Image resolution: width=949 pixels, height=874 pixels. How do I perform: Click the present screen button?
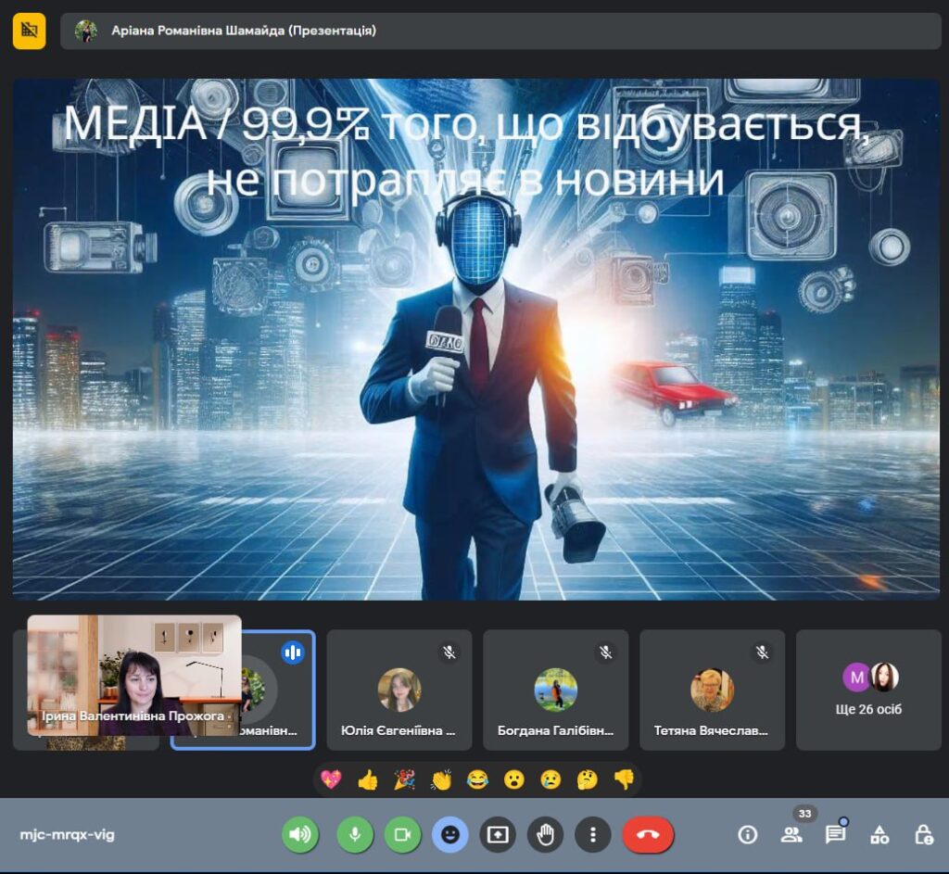coord(498,834)
